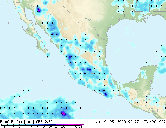Click legend label "35" under the color bar
This screenshot has height=128, width=166.
63,127
